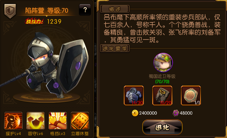Select the 描述 section header
The height and width of the screenshot is (138, 227).
coord(115,9)
